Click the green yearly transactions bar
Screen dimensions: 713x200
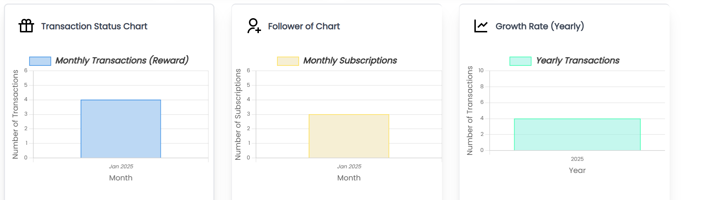(x=577, y=135)
